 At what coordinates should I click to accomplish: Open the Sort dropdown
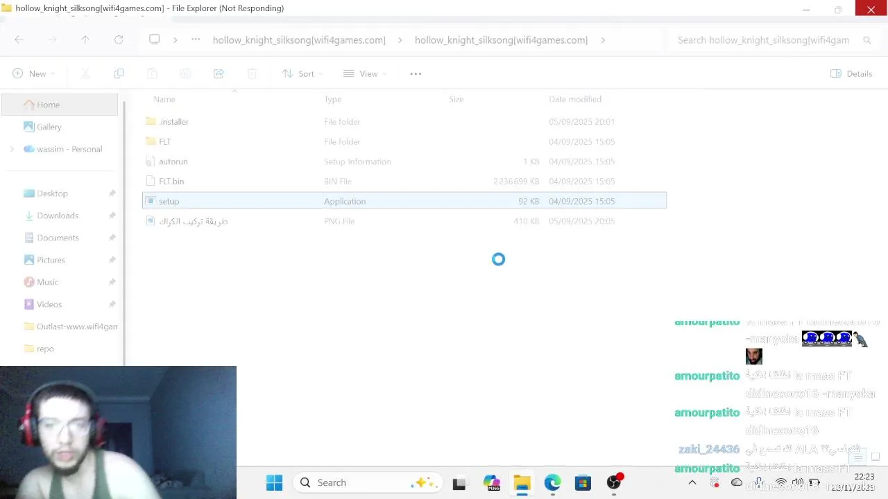tap(302, 73)
